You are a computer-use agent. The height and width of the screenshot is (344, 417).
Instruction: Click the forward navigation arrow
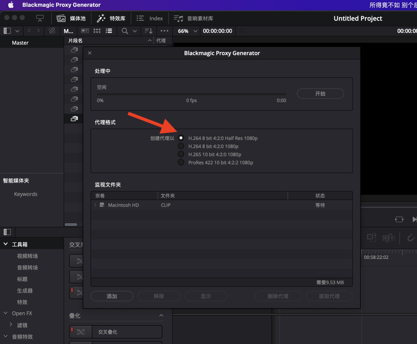point(38,31)
